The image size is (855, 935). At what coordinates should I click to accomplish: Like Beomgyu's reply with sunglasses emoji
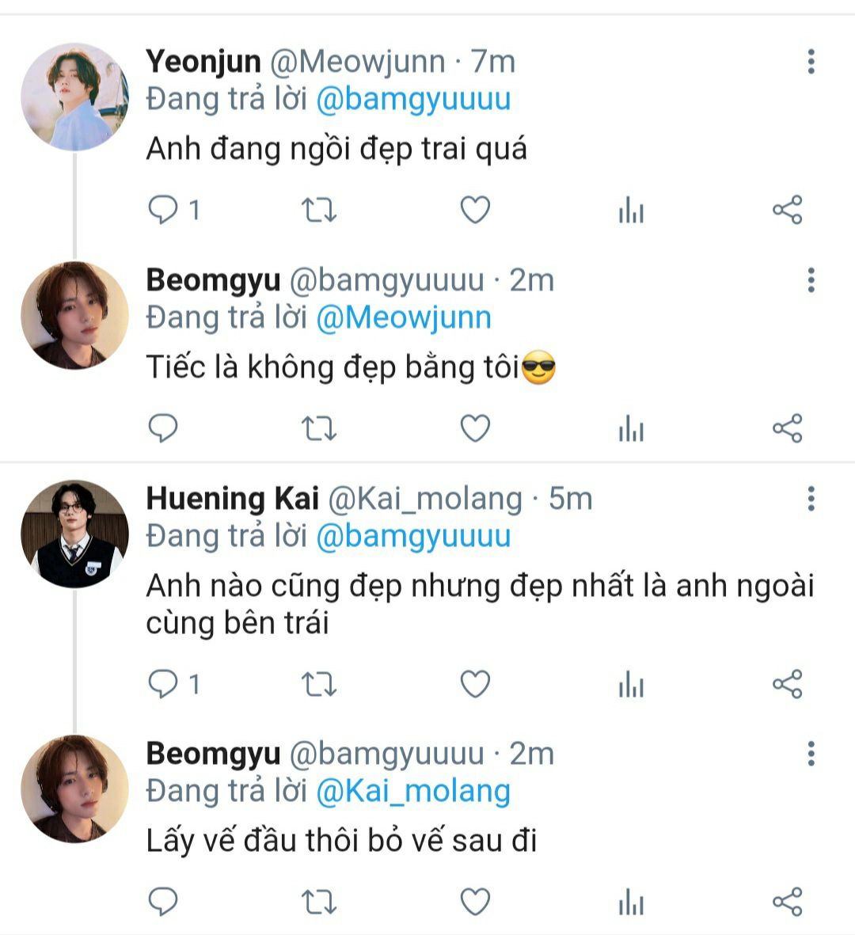coord(475,428)
